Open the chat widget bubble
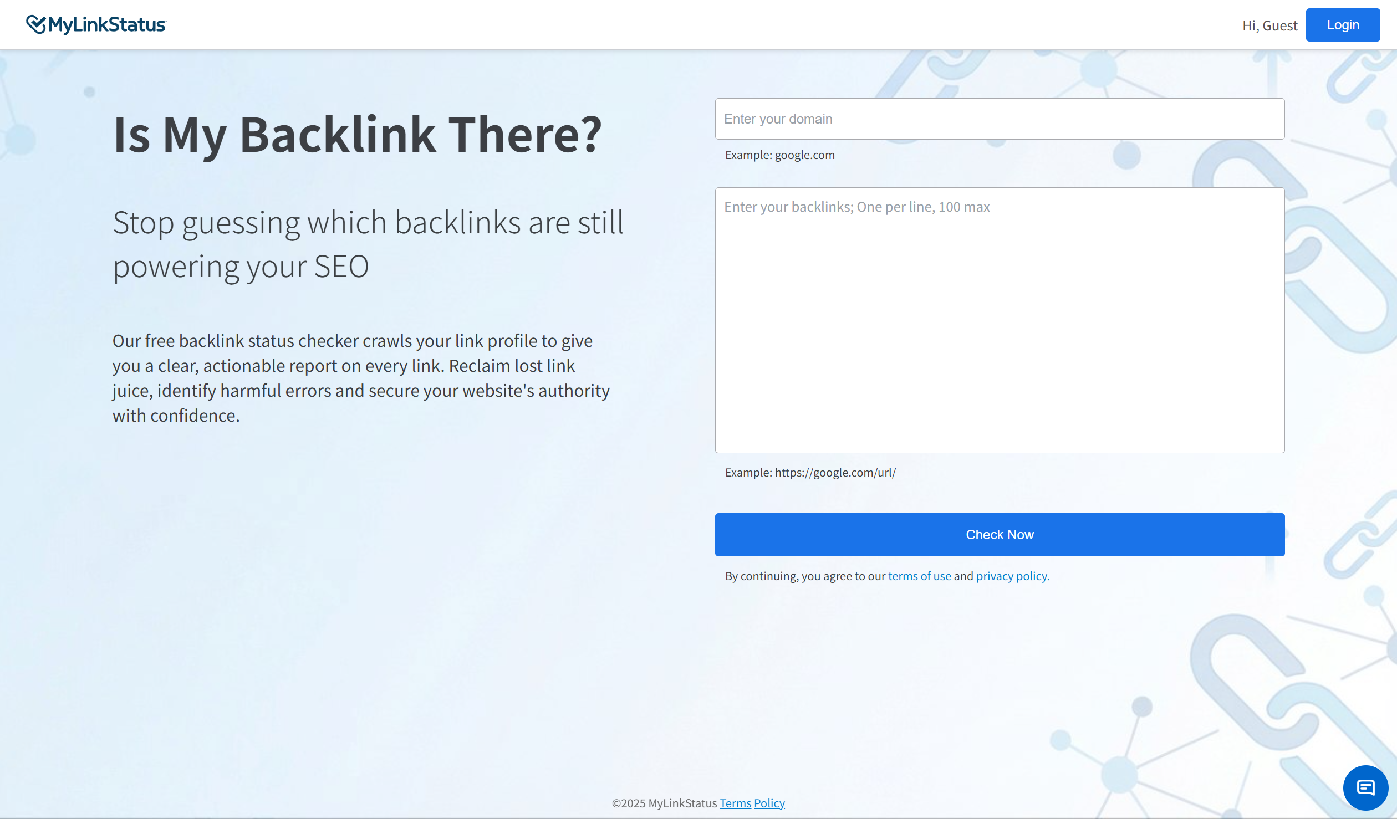 pos(1366,787)
